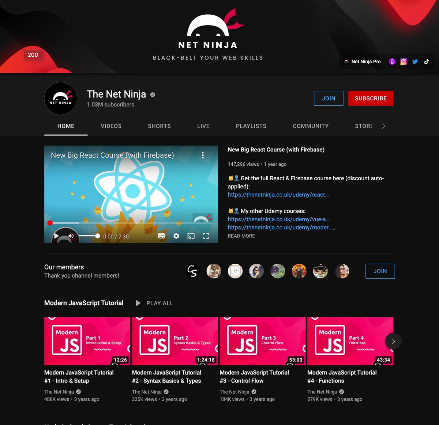Open the purple Udemy icon in banner
This screenshot has height=425, width=439.
pos(392,61)
